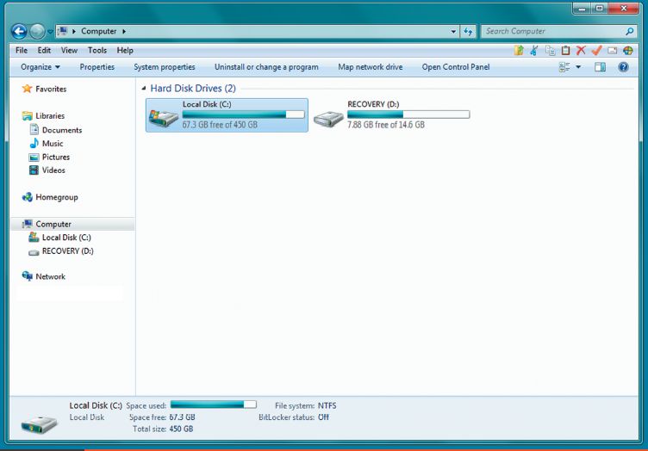Expand the address bar history dropdown
Screen dimensions: 648x451
454,31
